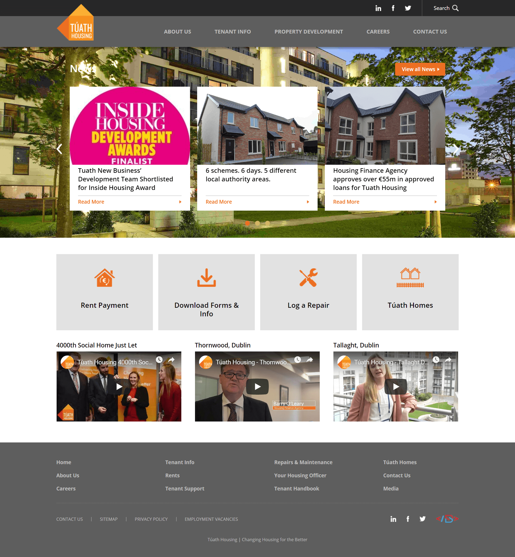515x557 pixels.
Task: Click the Rent Payment house icon
Action: coord(104,277)
